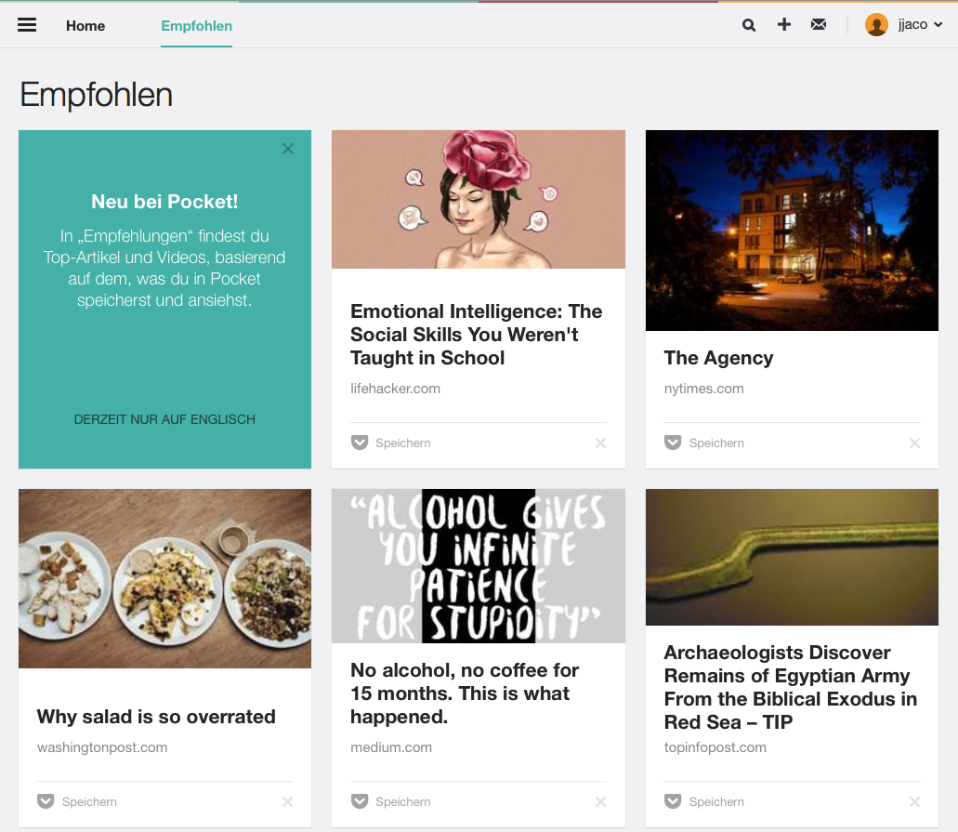Click the night building thumbnail image
Screen dimensions: 958x832
point(792,230)
